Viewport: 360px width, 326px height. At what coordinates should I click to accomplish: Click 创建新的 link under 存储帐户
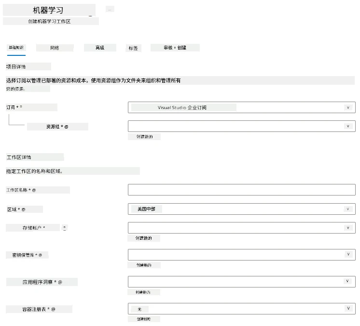click(144, 238)
